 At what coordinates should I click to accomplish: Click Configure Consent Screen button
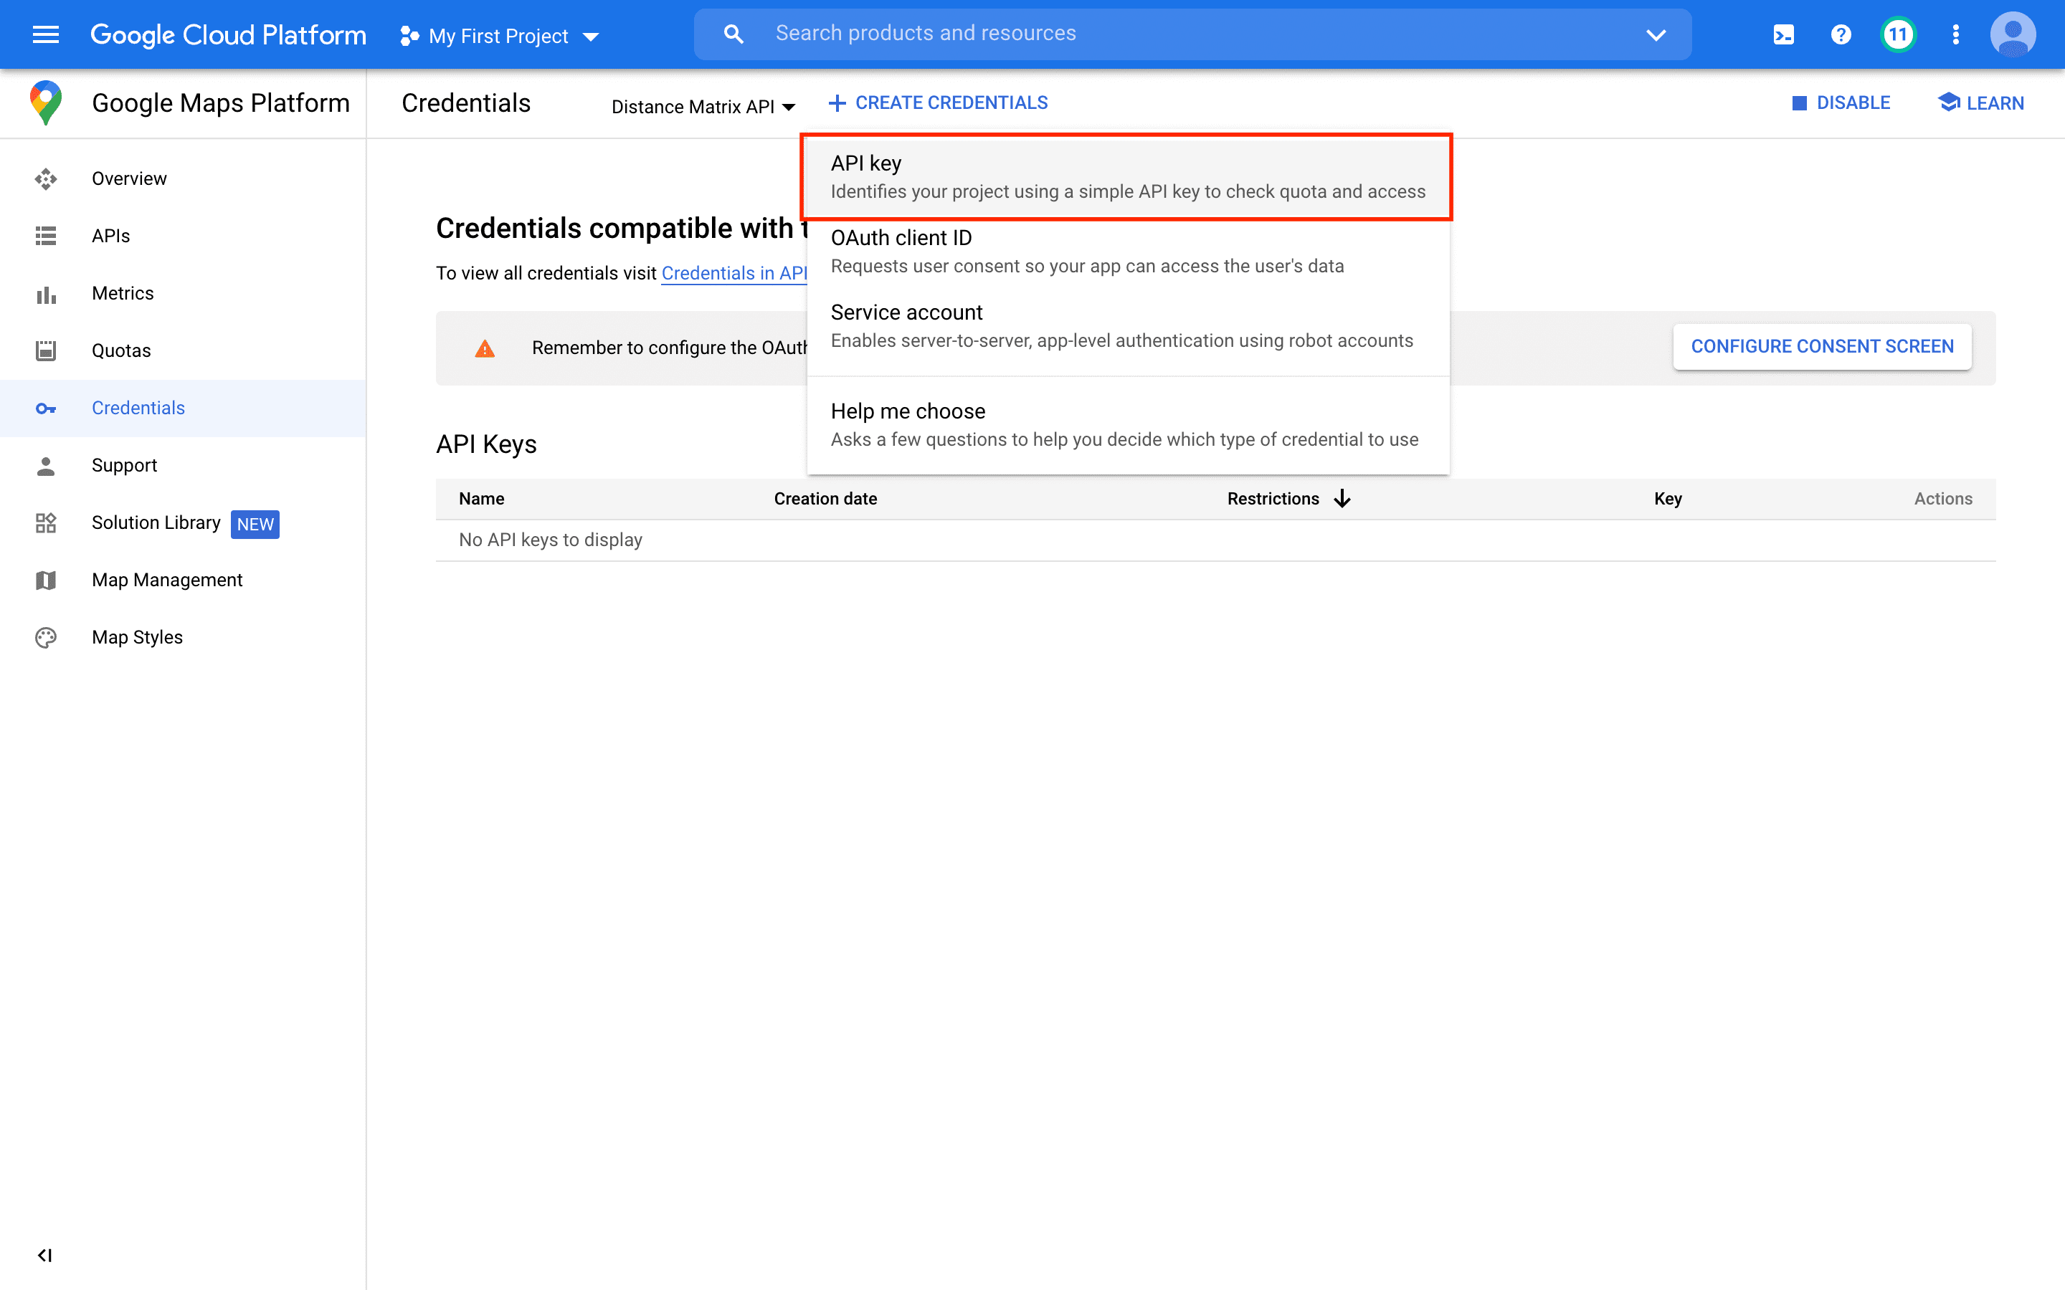pos(1822,346)
